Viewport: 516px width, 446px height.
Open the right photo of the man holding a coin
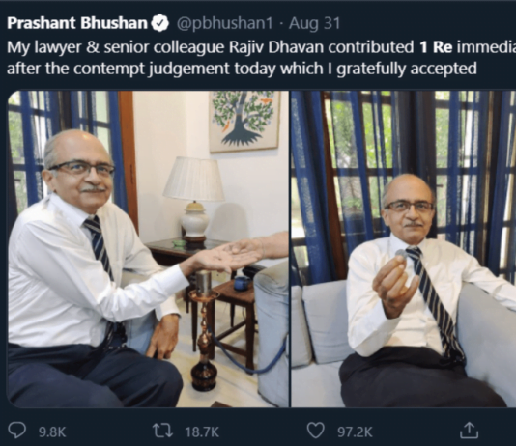click(x=404, y=249)
